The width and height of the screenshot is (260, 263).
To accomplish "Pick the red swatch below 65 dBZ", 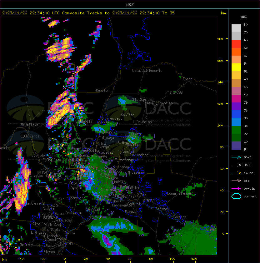I will click(x=236, y=44).
